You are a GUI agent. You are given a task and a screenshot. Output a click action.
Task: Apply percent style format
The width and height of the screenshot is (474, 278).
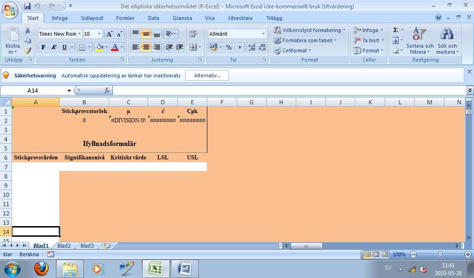pyautogui.click(x=229, y=47)
